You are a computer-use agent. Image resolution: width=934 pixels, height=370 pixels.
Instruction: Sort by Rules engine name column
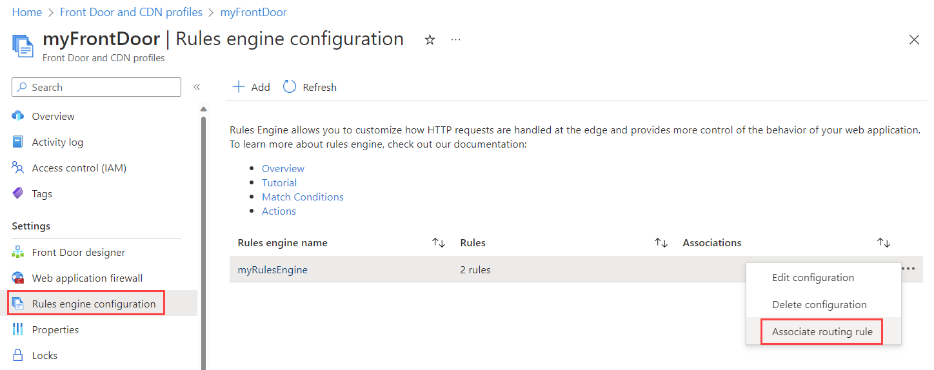[439, 243]
